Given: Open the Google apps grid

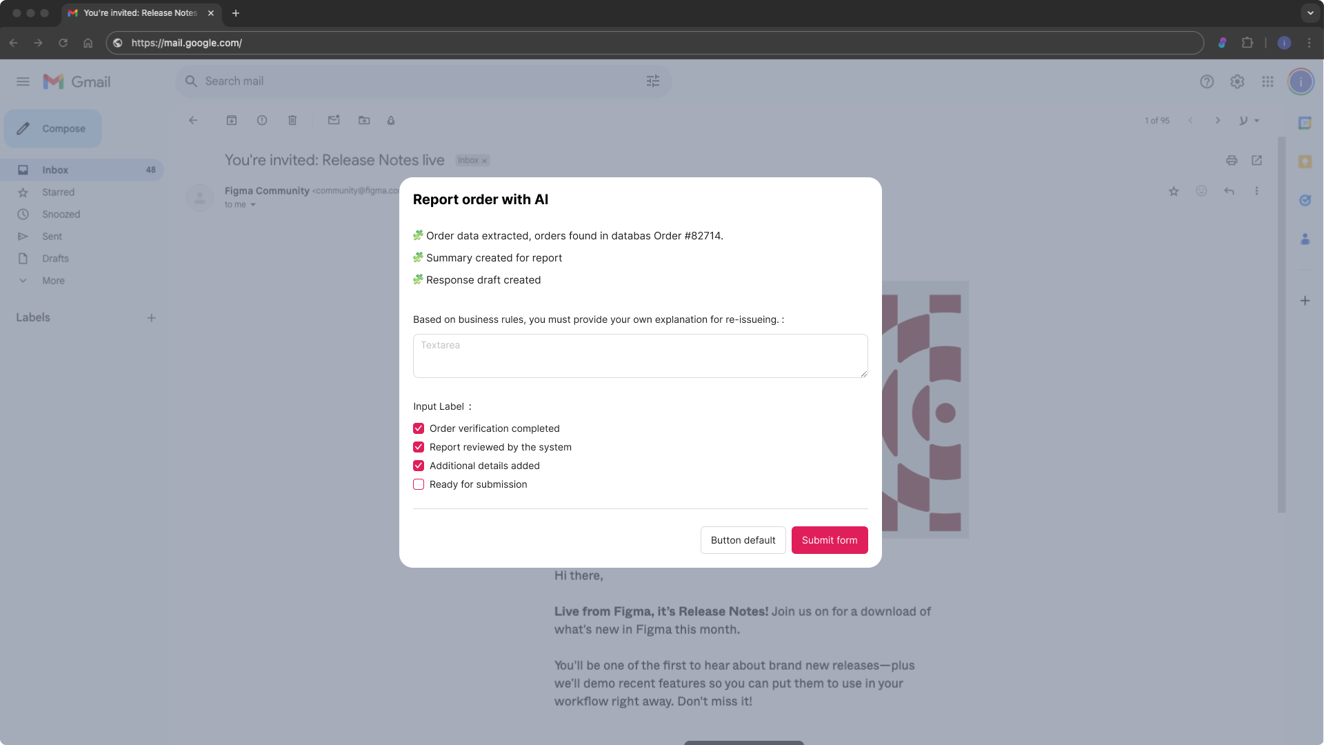Looking at the screenshot, I should (x=1267, y=81).
